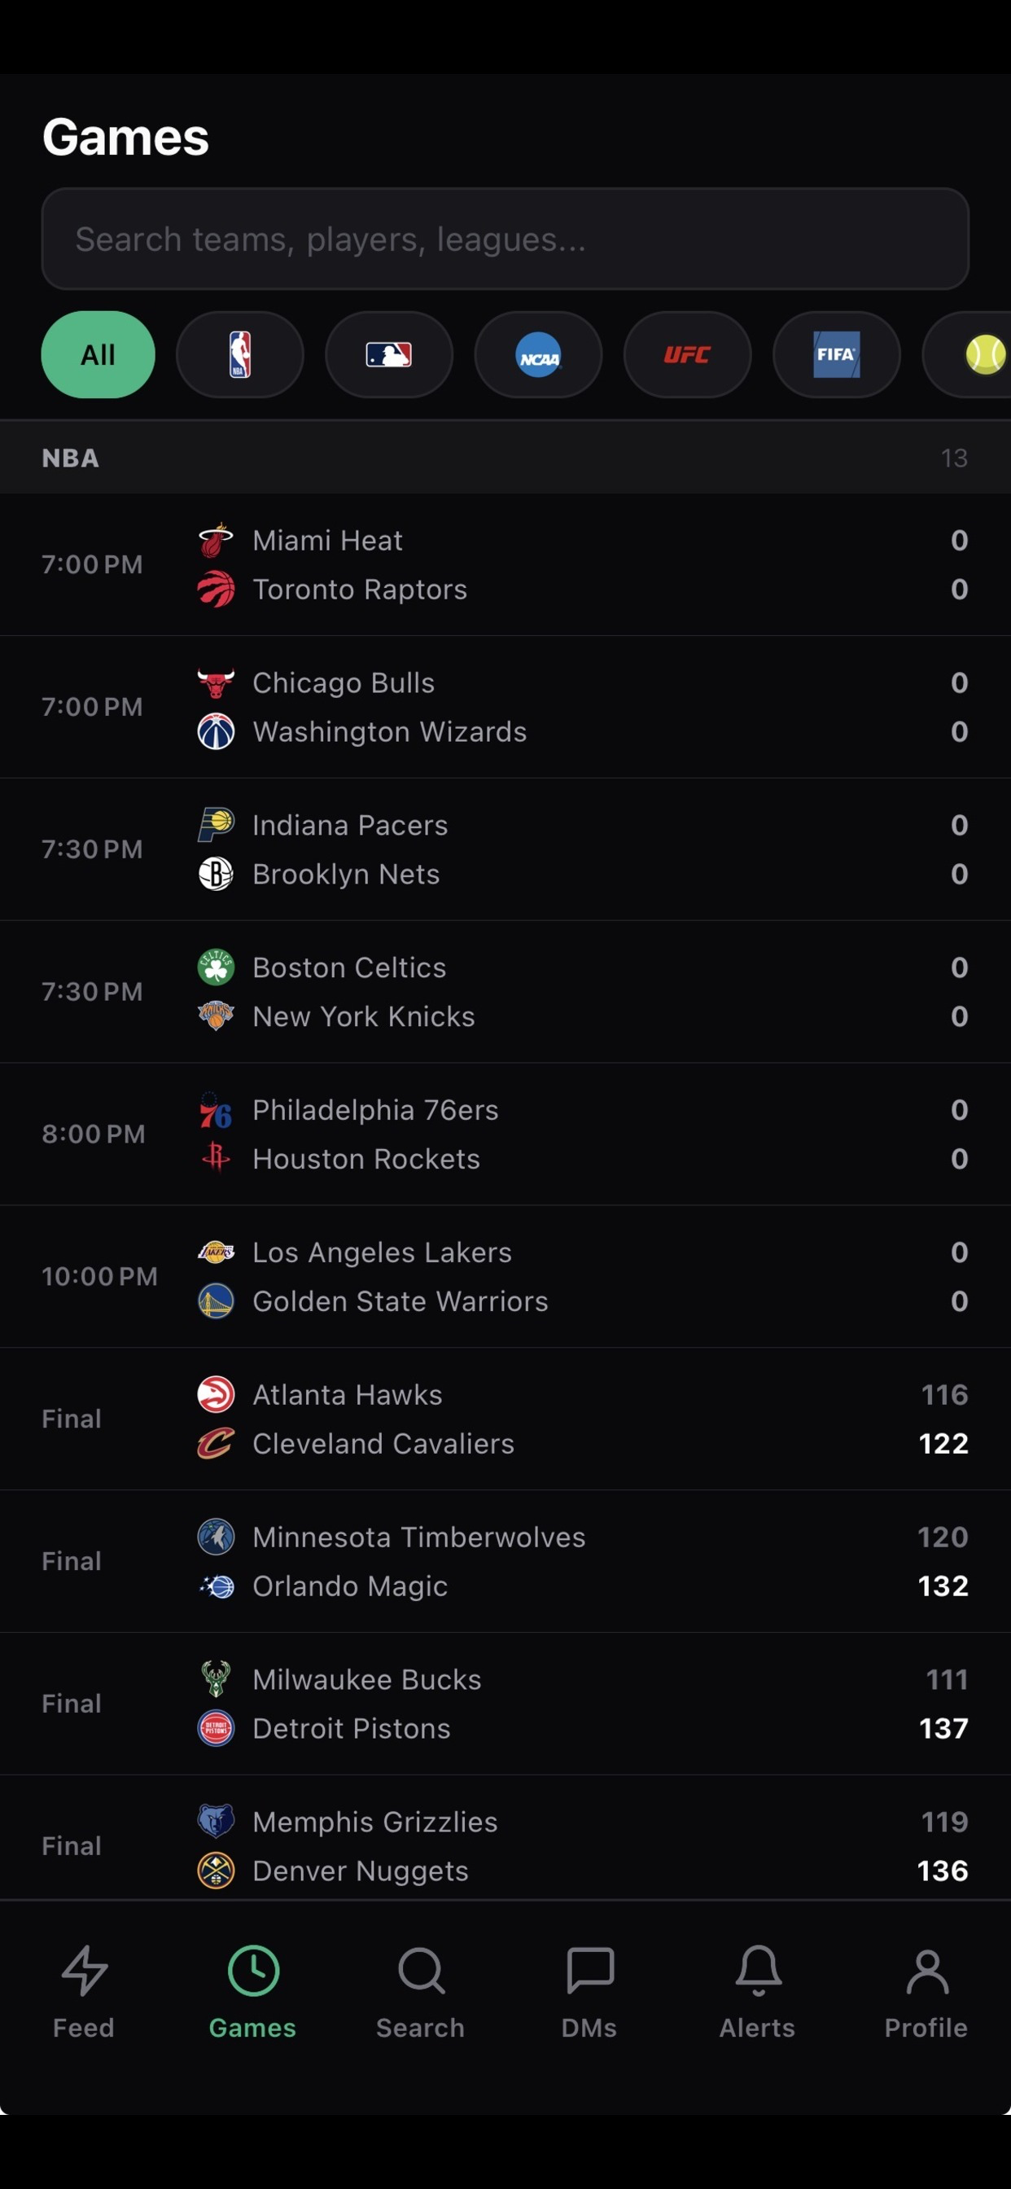Select the All games filter chip

coord(98,354)
